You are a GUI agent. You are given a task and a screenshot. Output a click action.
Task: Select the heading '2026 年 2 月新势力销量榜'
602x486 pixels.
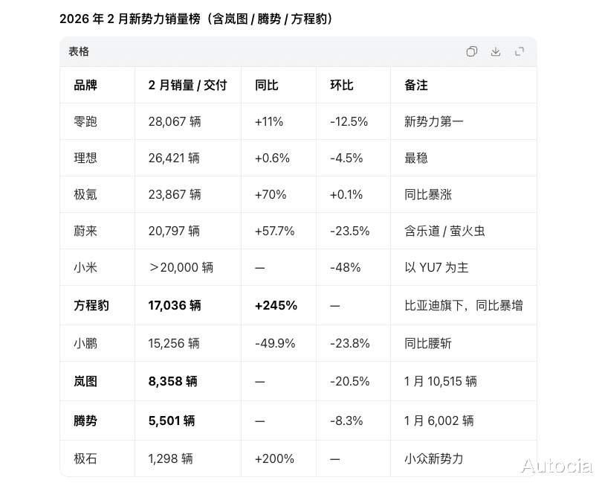[x=130, y=19]
